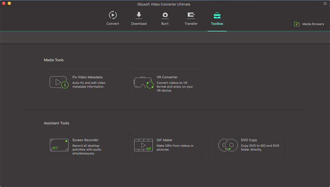Switch to the Convert tab label
Screen dimensions: 330x187
point(113,24)
